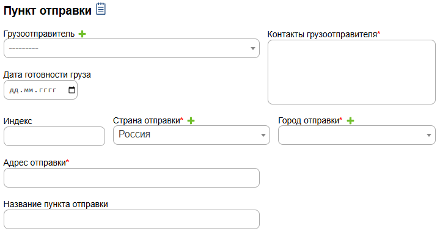Click the Контакты грузоотправителя label

[322, 34]
